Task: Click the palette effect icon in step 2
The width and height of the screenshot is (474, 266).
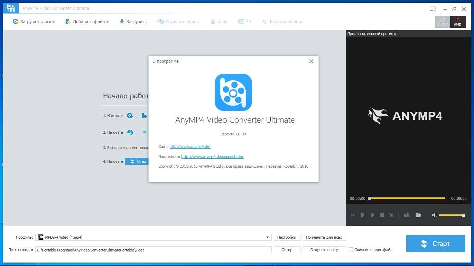Action: pyautogui.click(x=130, y=132)
